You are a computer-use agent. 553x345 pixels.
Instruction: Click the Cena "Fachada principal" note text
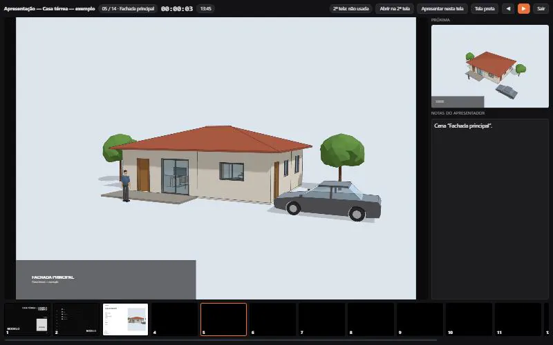[463, 126]
